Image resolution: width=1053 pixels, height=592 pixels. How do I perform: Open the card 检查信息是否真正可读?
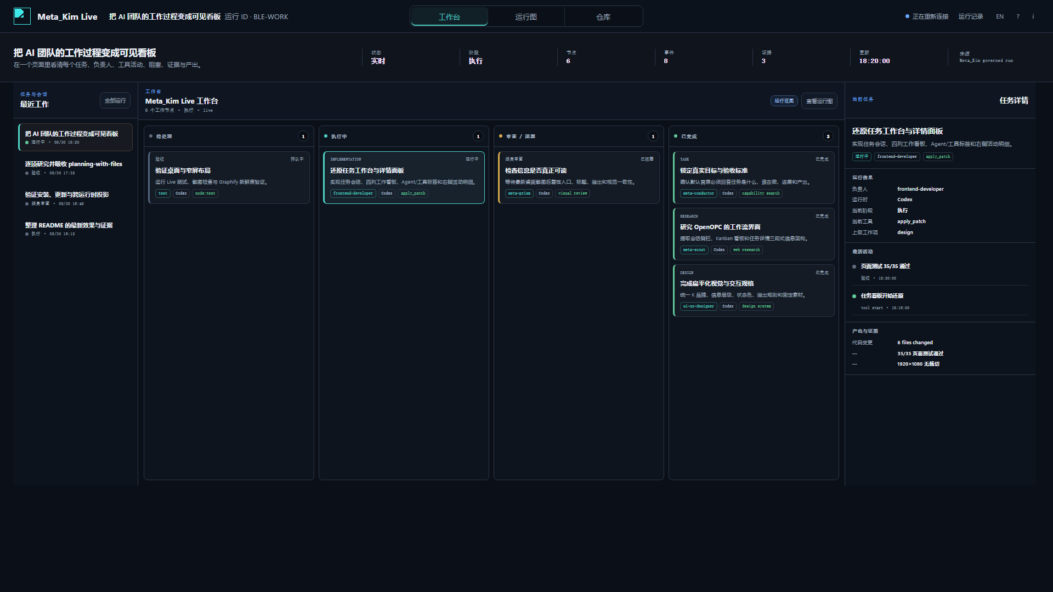click(x=579, y=178)
